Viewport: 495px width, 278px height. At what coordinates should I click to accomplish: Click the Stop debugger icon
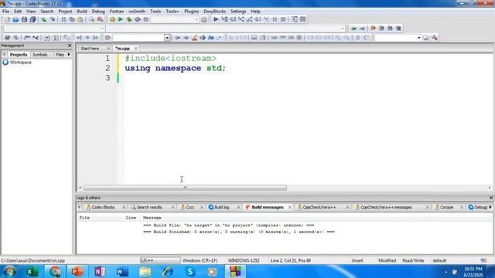pyautogui.click(x=283, y=19)
